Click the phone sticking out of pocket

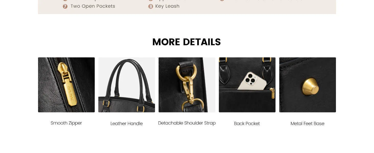252,81
